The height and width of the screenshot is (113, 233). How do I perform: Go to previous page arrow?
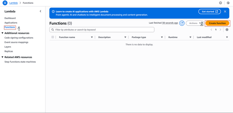(211, 30)
